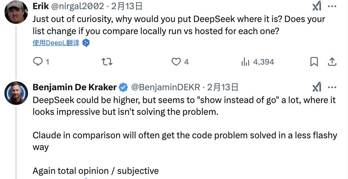Click Grok icon on Erik's tweet
The height and width of the screenshot is (179, 348).
[317, 6]
